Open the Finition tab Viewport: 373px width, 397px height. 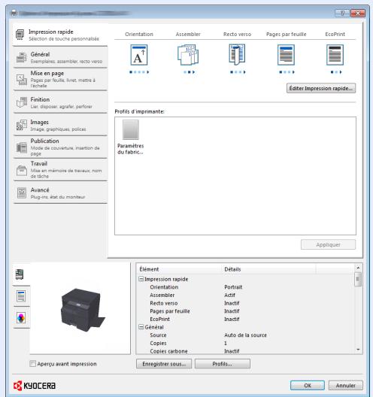(60, 102)
